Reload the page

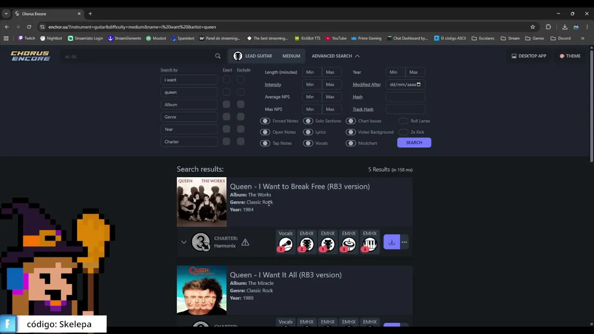pos(29,27)
